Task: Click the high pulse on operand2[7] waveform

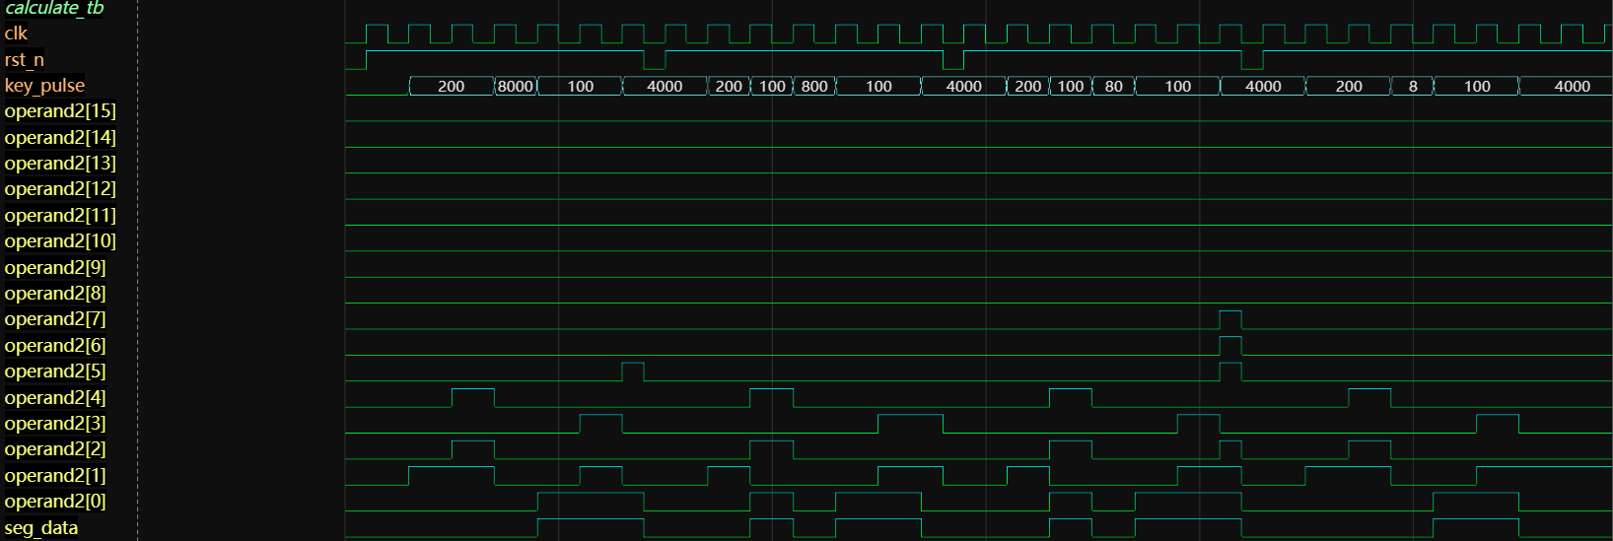Action: coord(1230,319)
